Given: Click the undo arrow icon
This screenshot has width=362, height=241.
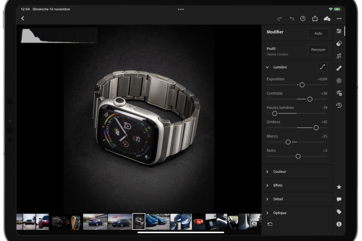Looking at the screenshot, I should pyautogui.click(x=292, y=19).
